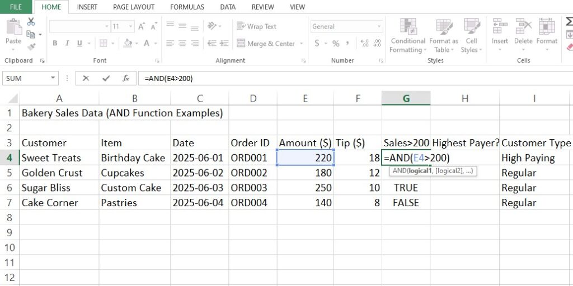573x286 pixels.
Task: Open Cell Styles gallery
Action: tap(471, 35)
